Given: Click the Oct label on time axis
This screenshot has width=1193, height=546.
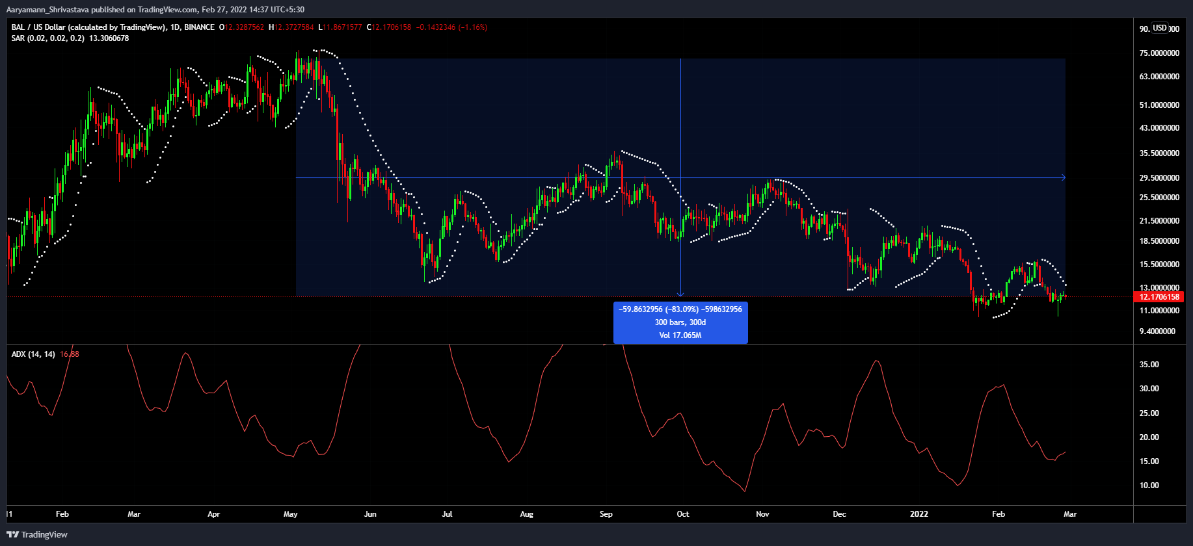Looking at the screenshot, I should coord(683,514).
